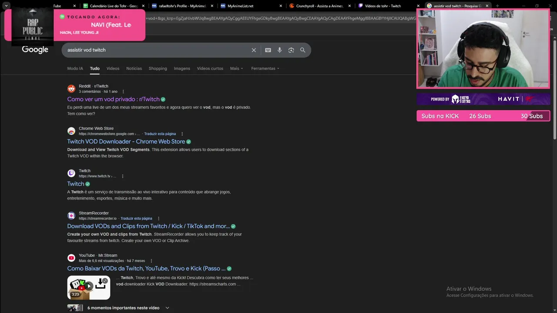Open three-dot menu for the Reddit result
The height and width of the screenshot is (313, 557).
pyautogui.click(x=123, y=92)
